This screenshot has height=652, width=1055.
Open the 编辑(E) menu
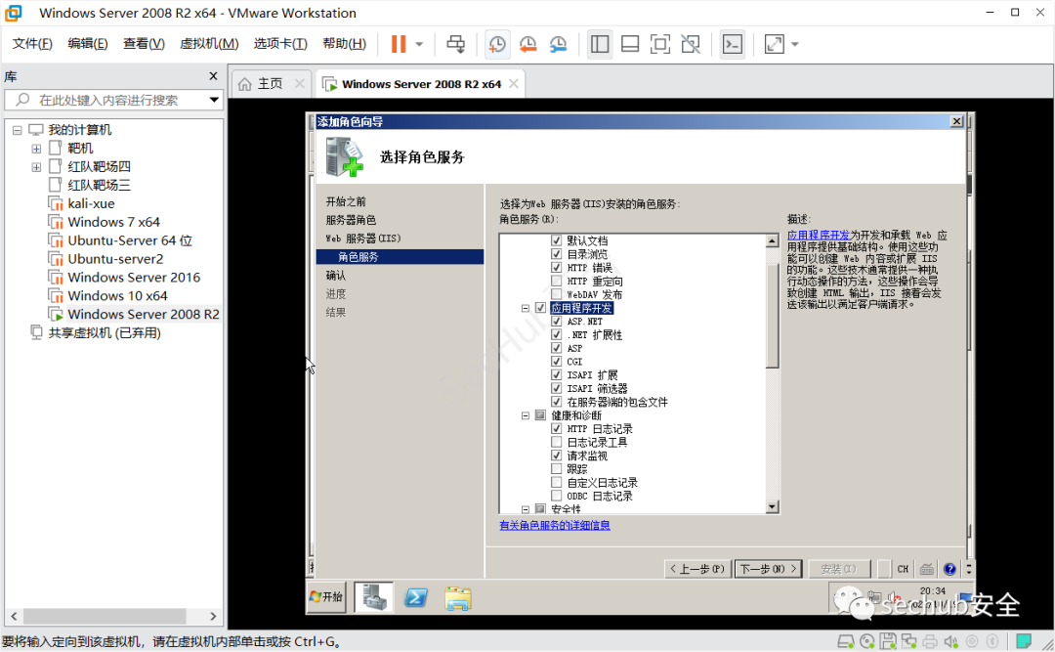point(88,44)
